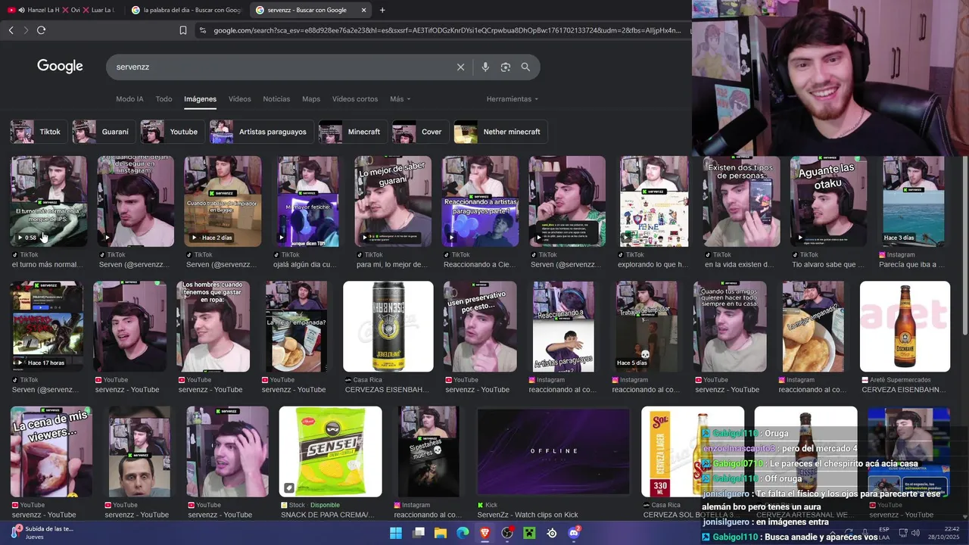Open 'ojalá algún día cu...' TikTok link
The image size is (969, 545).
coord(307,265)
